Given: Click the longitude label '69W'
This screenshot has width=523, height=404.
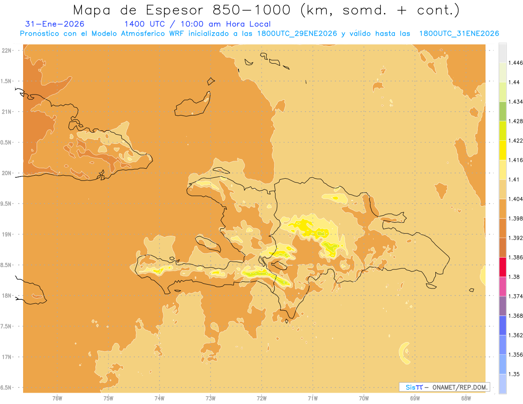Looking at the screenshot, I should tap(415, 398).
